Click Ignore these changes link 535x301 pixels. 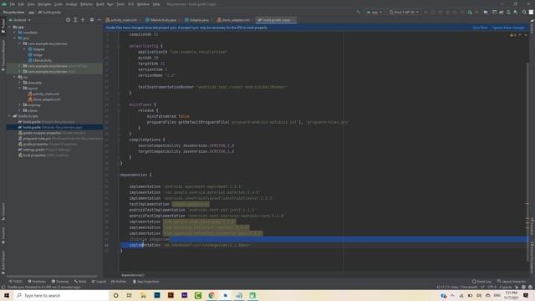pos(508,28)
